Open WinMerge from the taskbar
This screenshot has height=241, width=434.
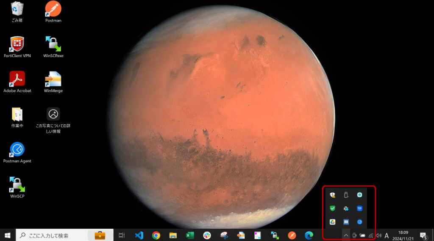[241, 236]
